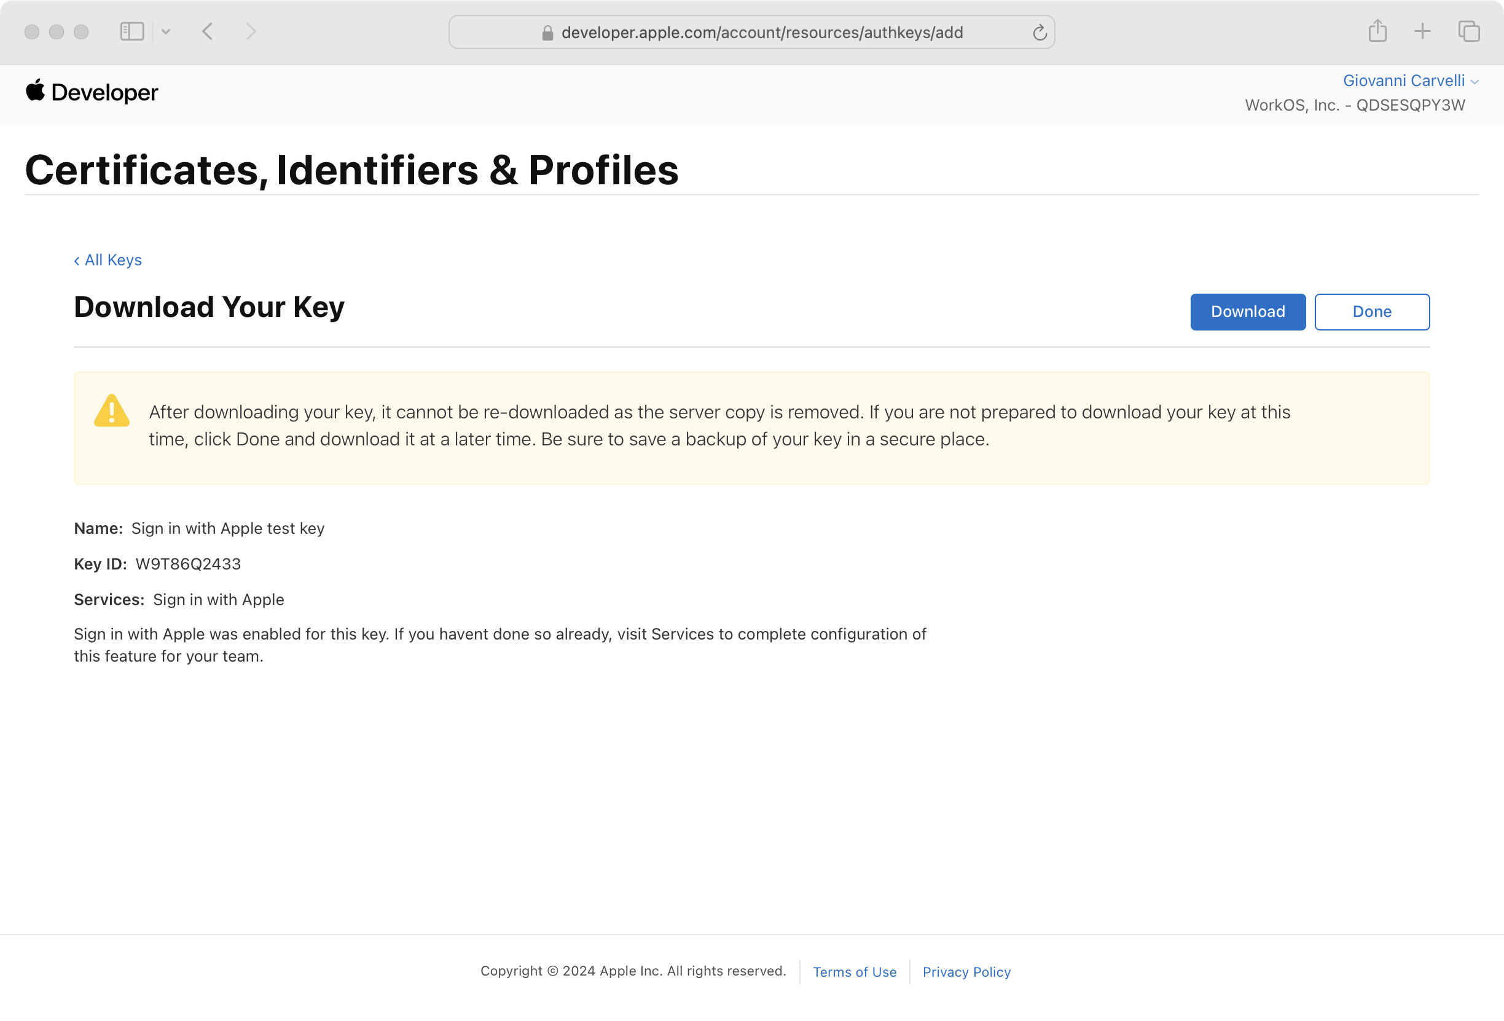Click the browser forward arrow
The width and height of the screenshot is (1504, 1021).
(x=251, y=32)
